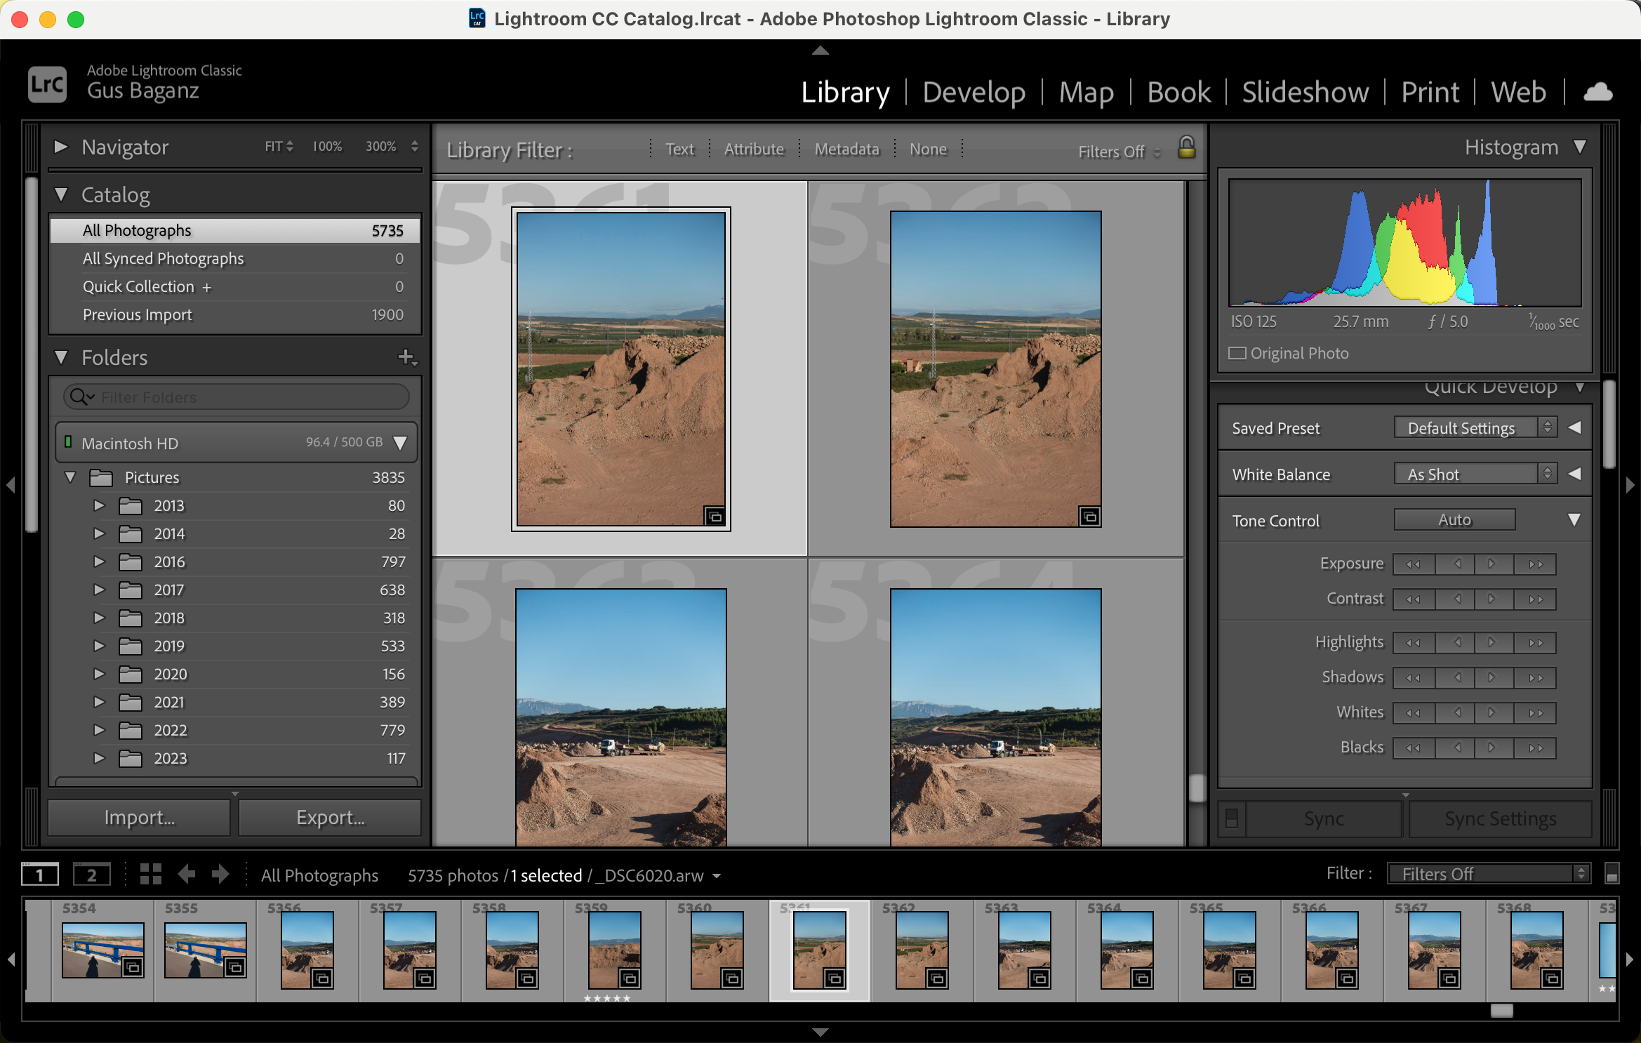Collapse the Catalog panel
The width and height of the screenshot is (1641, 1043).
click(62, 194)
